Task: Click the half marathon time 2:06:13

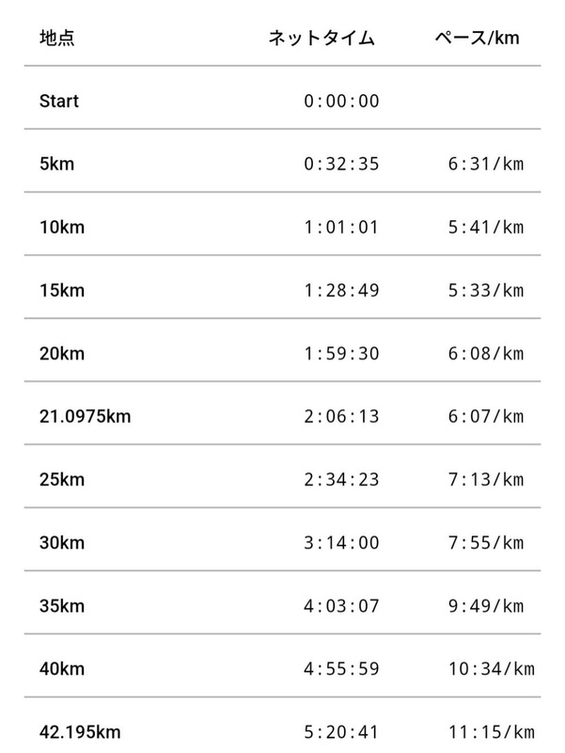Action: point(341,416)
